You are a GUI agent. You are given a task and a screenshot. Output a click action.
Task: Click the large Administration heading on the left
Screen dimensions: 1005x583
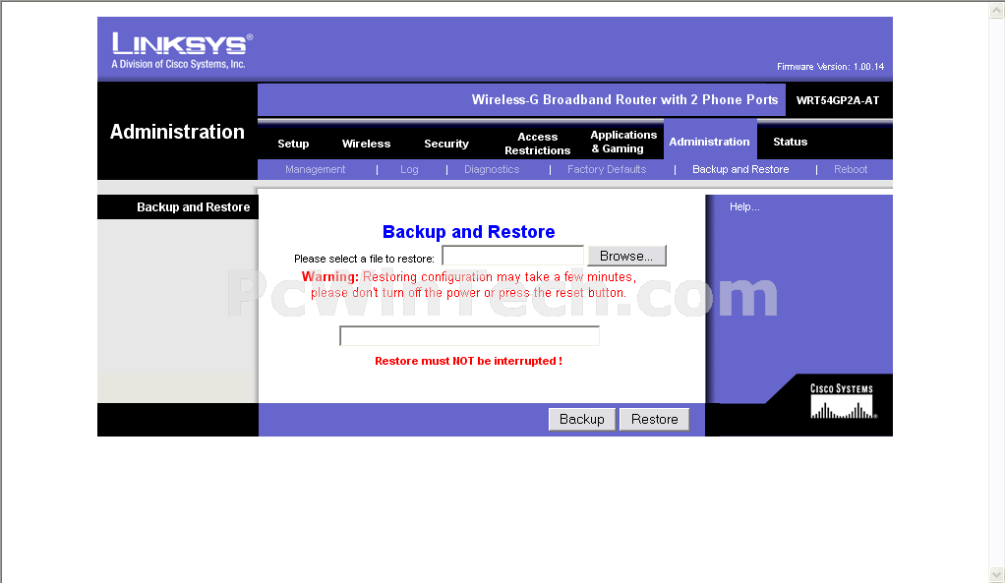coord(177,132)
